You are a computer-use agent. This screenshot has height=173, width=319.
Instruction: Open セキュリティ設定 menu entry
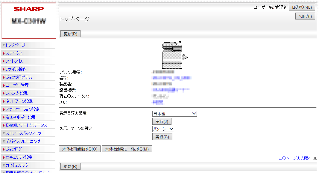click(x=19, y=157)
